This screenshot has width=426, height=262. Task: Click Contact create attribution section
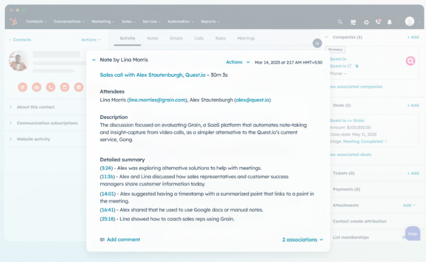360,221
